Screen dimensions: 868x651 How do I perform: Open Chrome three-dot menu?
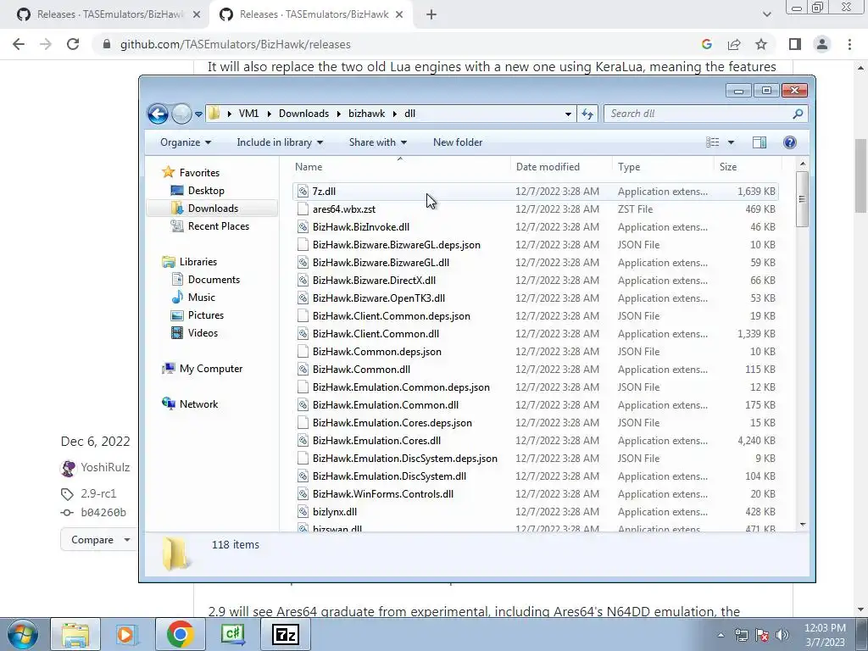(x=849, y=44)
